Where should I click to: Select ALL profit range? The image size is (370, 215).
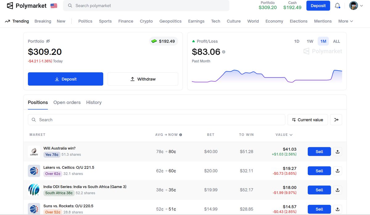[x=337, y=41]
